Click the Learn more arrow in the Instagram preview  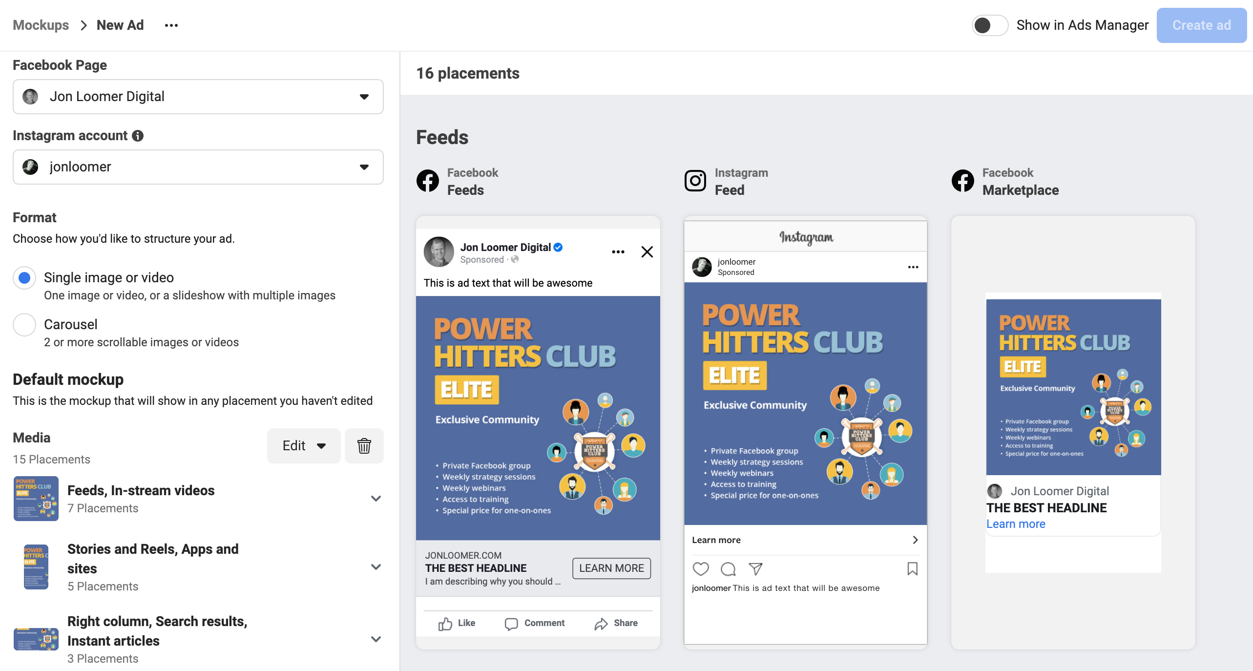point(915,540)
